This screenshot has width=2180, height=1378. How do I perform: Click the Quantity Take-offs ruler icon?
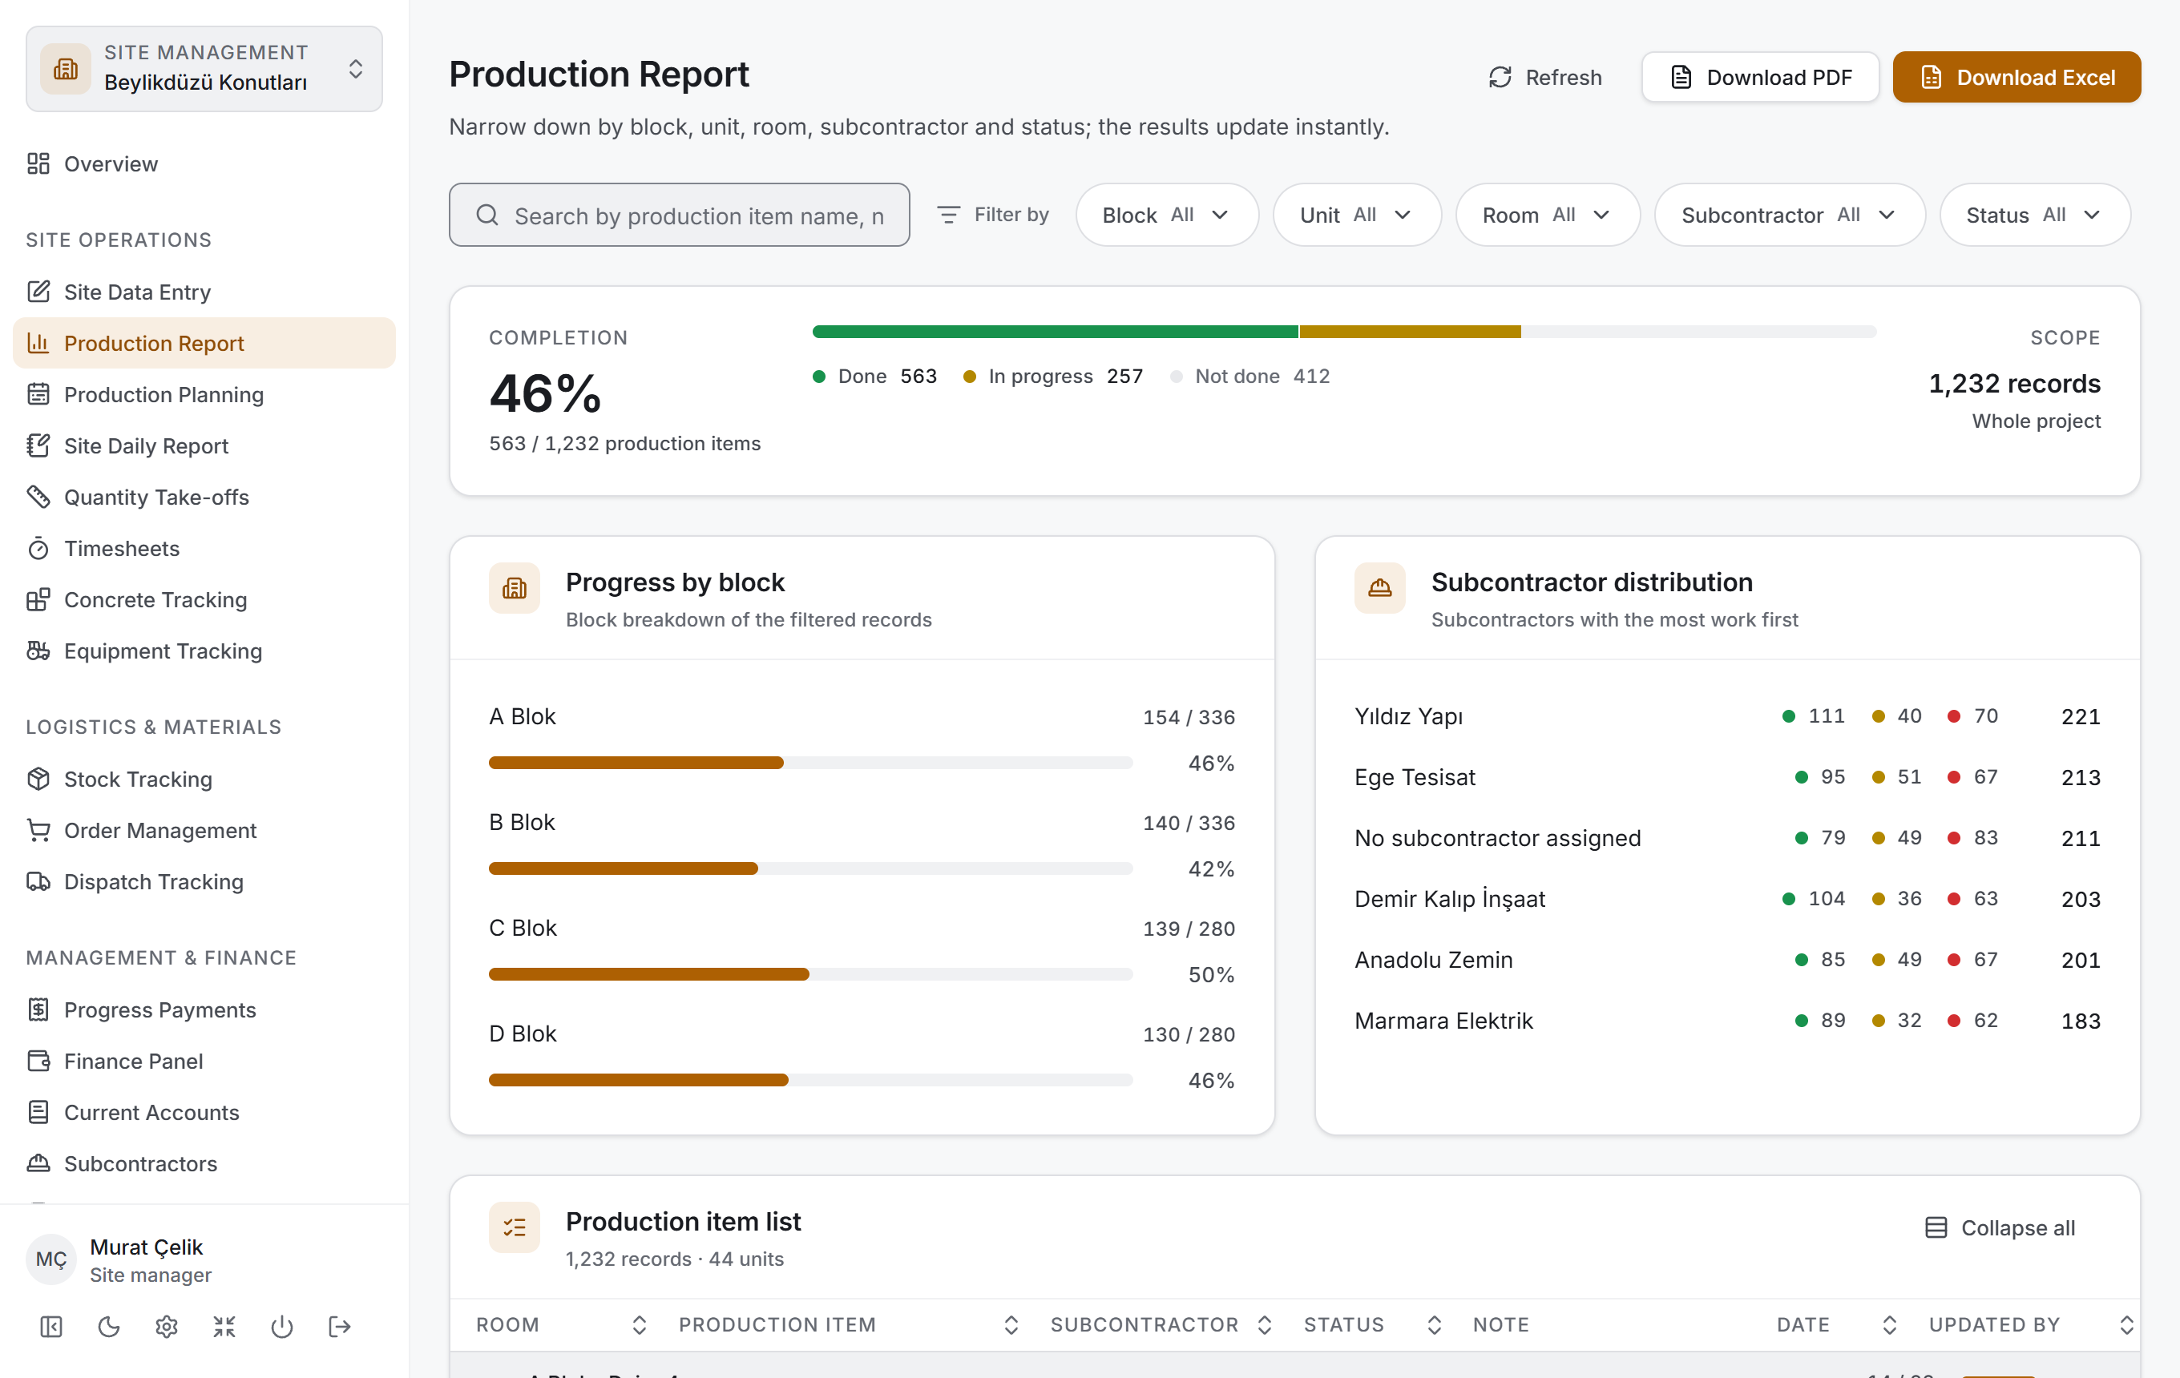tap(38, 497)
